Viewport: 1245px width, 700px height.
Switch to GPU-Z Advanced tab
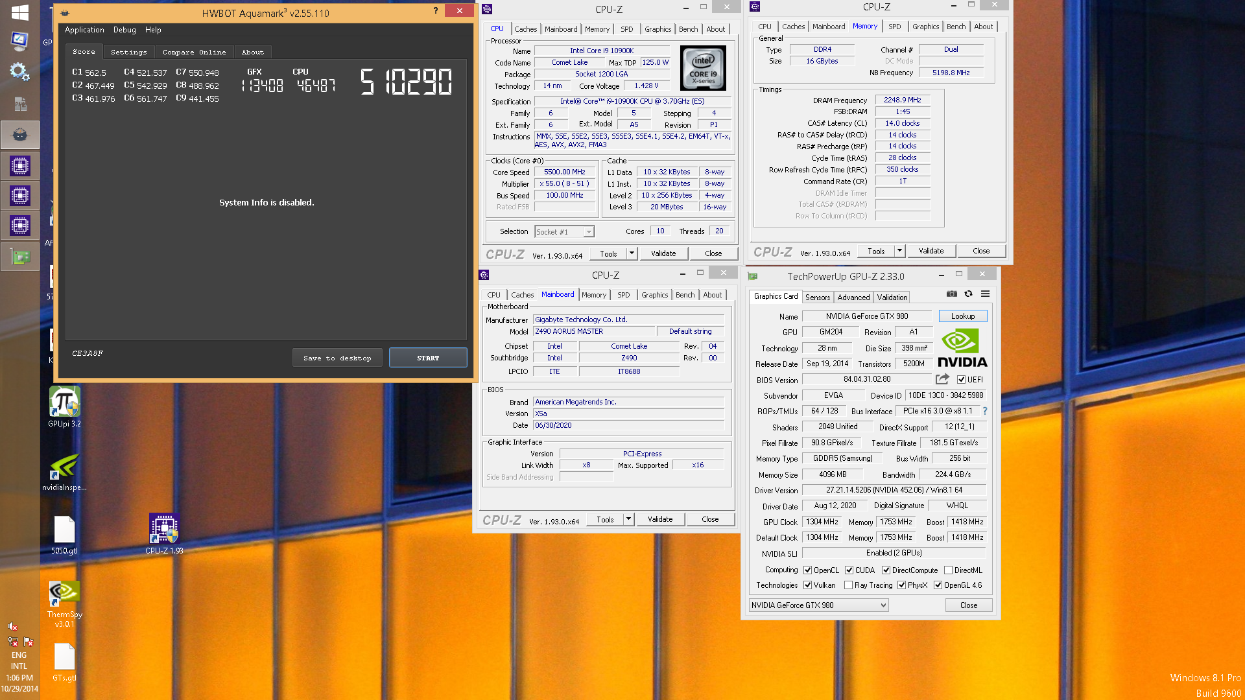click(x=853, y=297)
